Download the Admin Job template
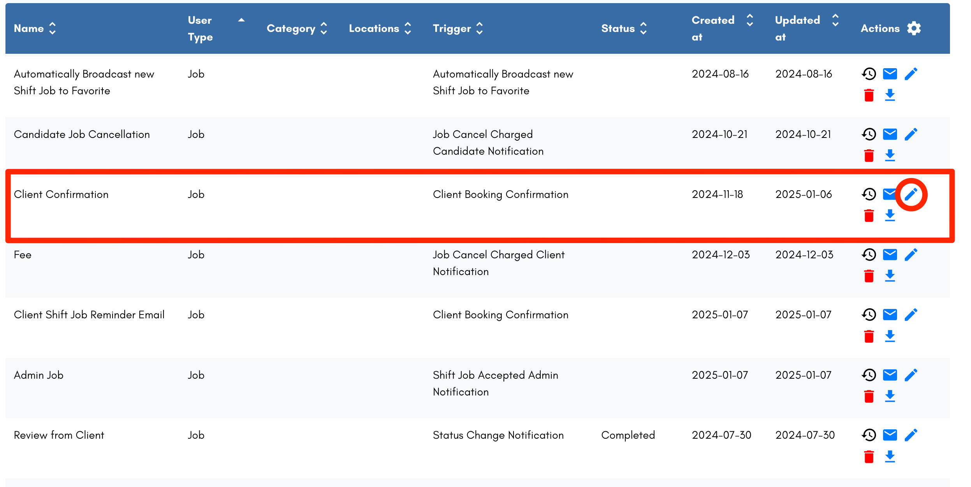This screenshot has width=971, height=487. 890,396
